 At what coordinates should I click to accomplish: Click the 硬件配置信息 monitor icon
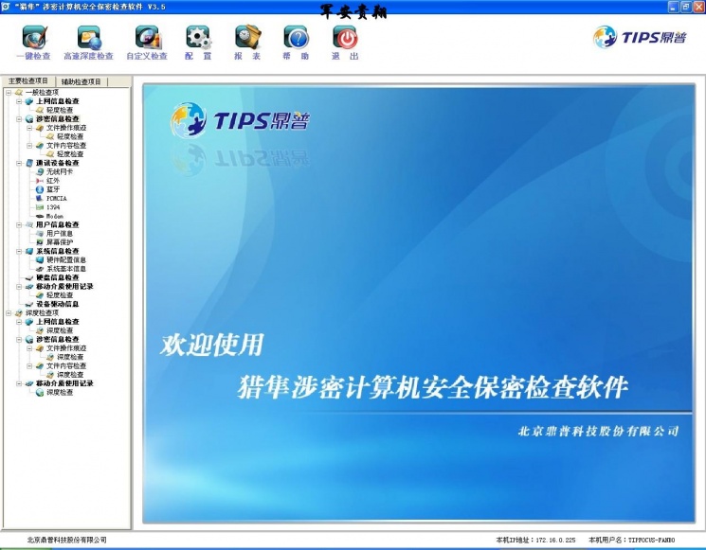coord(40,260)
